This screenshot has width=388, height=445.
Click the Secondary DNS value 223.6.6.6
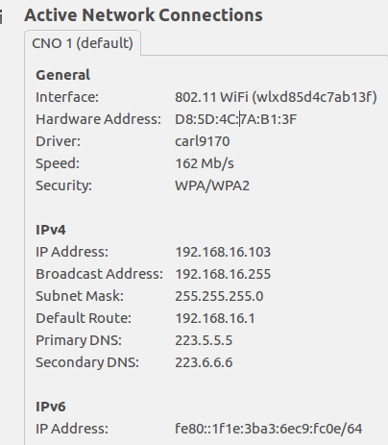204,362
